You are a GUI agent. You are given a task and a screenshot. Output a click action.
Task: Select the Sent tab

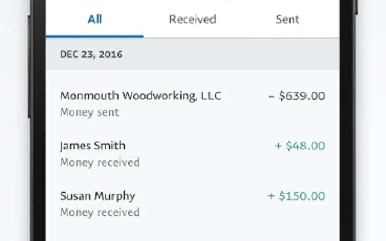point(287,20)
